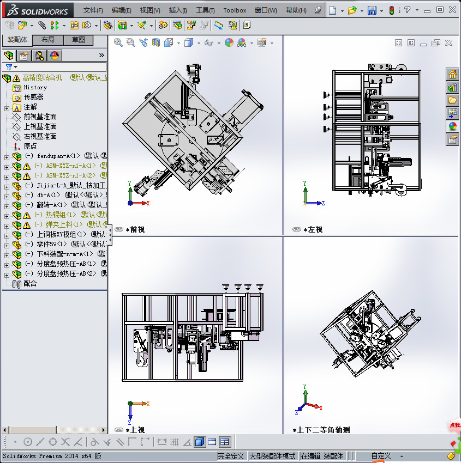Image resolution: width=461 pixels, height=463 pixels.
Task: Toggle the viewport link icon beside *上视
Action: [x=119, y=430]
